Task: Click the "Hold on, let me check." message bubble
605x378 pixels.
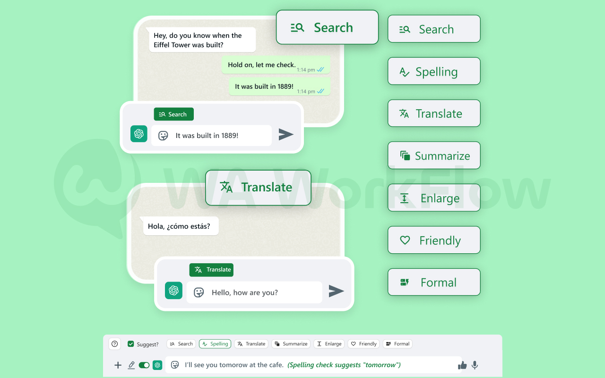Action: [x=276, y=65]
